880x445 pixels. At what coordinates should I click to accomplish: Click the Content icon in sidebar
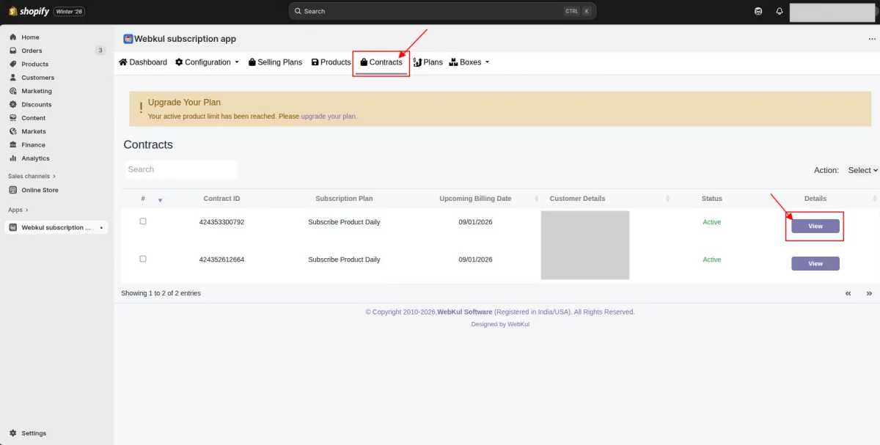[x=13, y=118]
